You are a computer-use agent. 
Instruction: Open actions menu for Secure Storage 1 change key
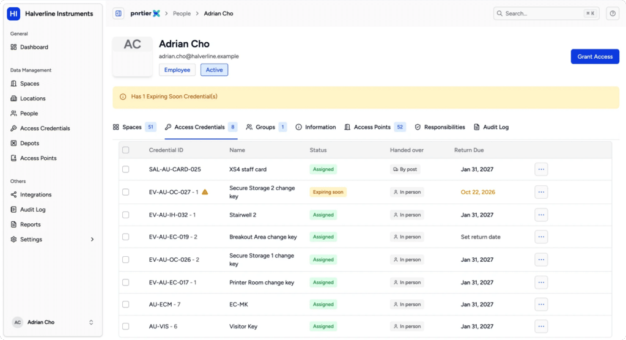pos(541,260)
